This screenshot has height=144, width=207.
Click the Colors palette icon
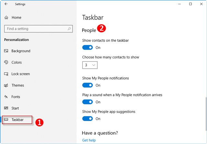coord(6,62)
